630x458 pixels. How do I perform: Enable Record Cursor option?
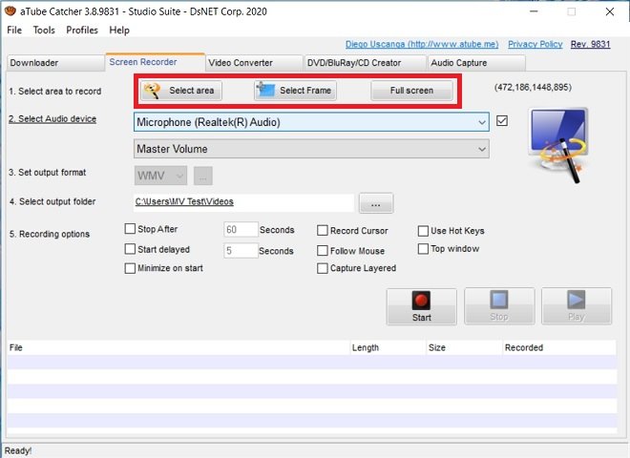point(323,231)
